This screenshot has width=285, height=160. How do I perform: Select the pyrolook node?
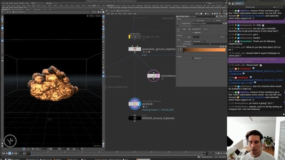click(x=134, y=104)
